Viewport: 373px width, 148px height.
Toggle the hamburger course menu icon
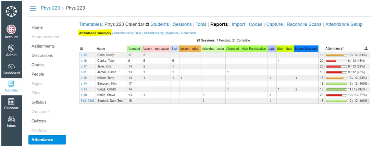pyautogui.click(x=33, y=8)
